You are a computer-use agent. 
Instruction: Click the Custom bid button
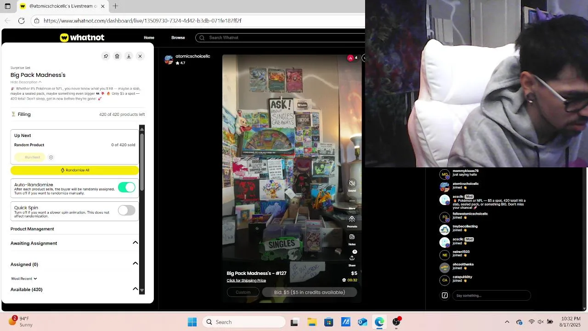(x=243, y=292)
